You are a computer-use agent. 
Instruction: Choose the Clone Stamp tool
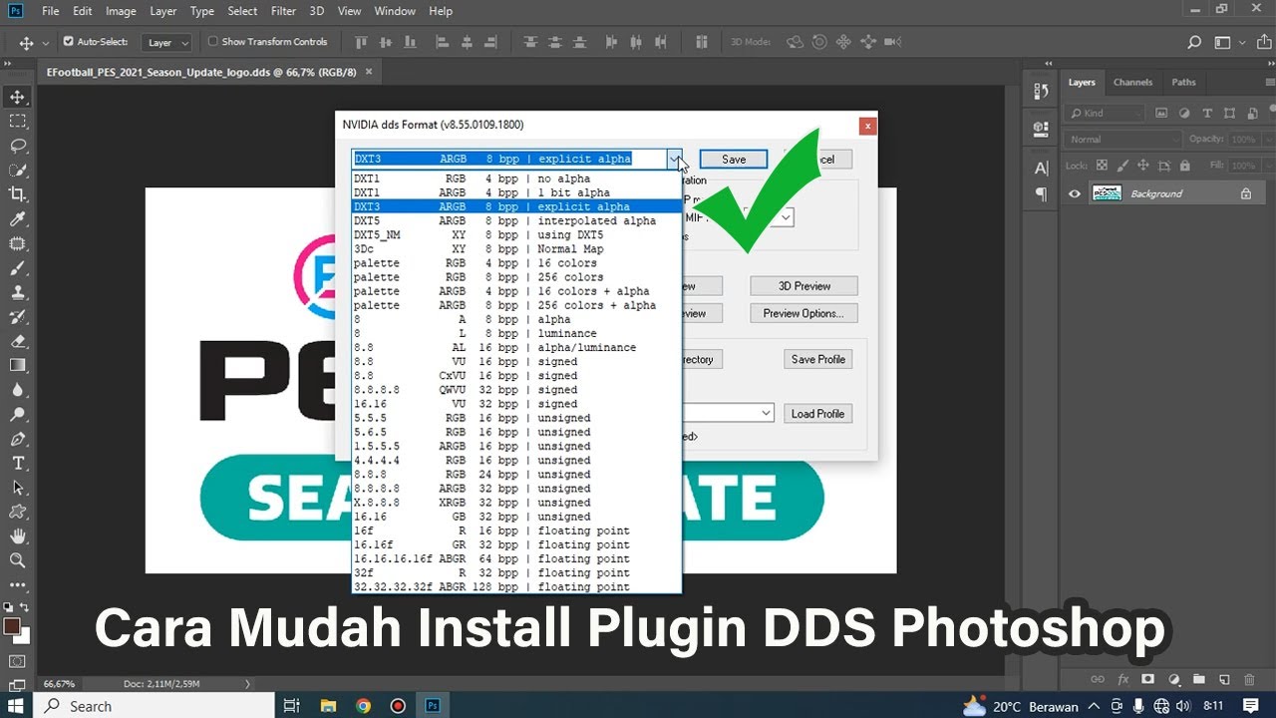point(17,293)
